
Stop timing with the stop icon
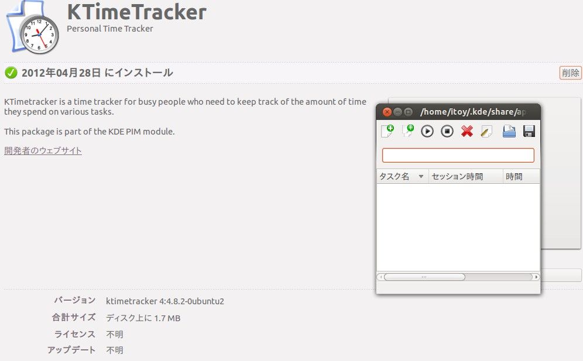(x=447, y=131)
